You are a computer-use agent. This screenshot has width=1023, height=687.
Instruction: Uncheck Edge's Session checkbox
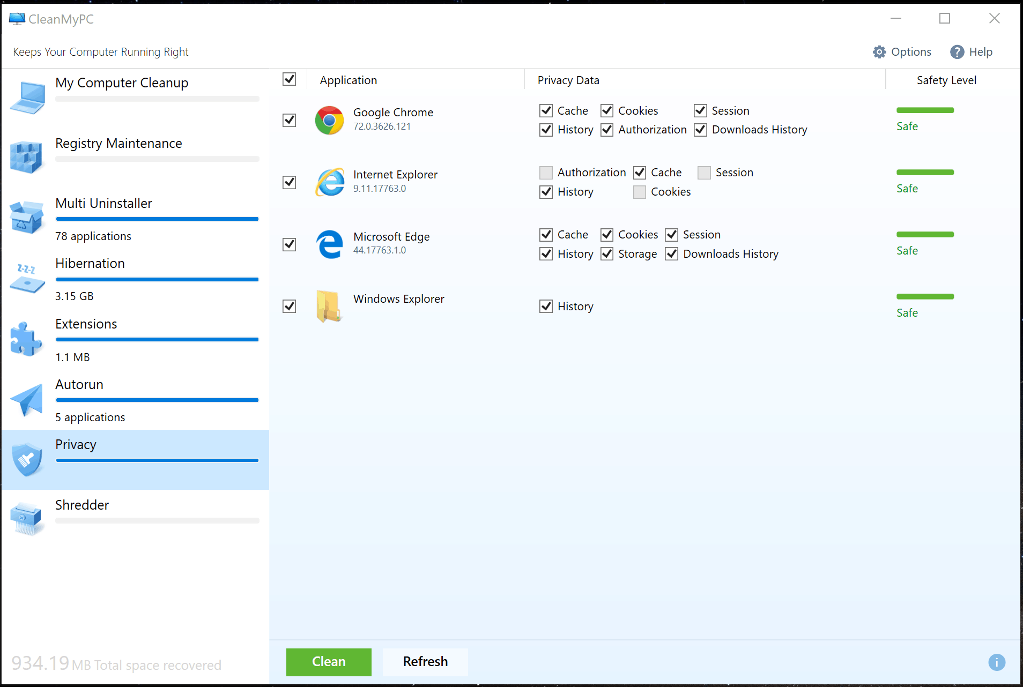tap(672, 235)
